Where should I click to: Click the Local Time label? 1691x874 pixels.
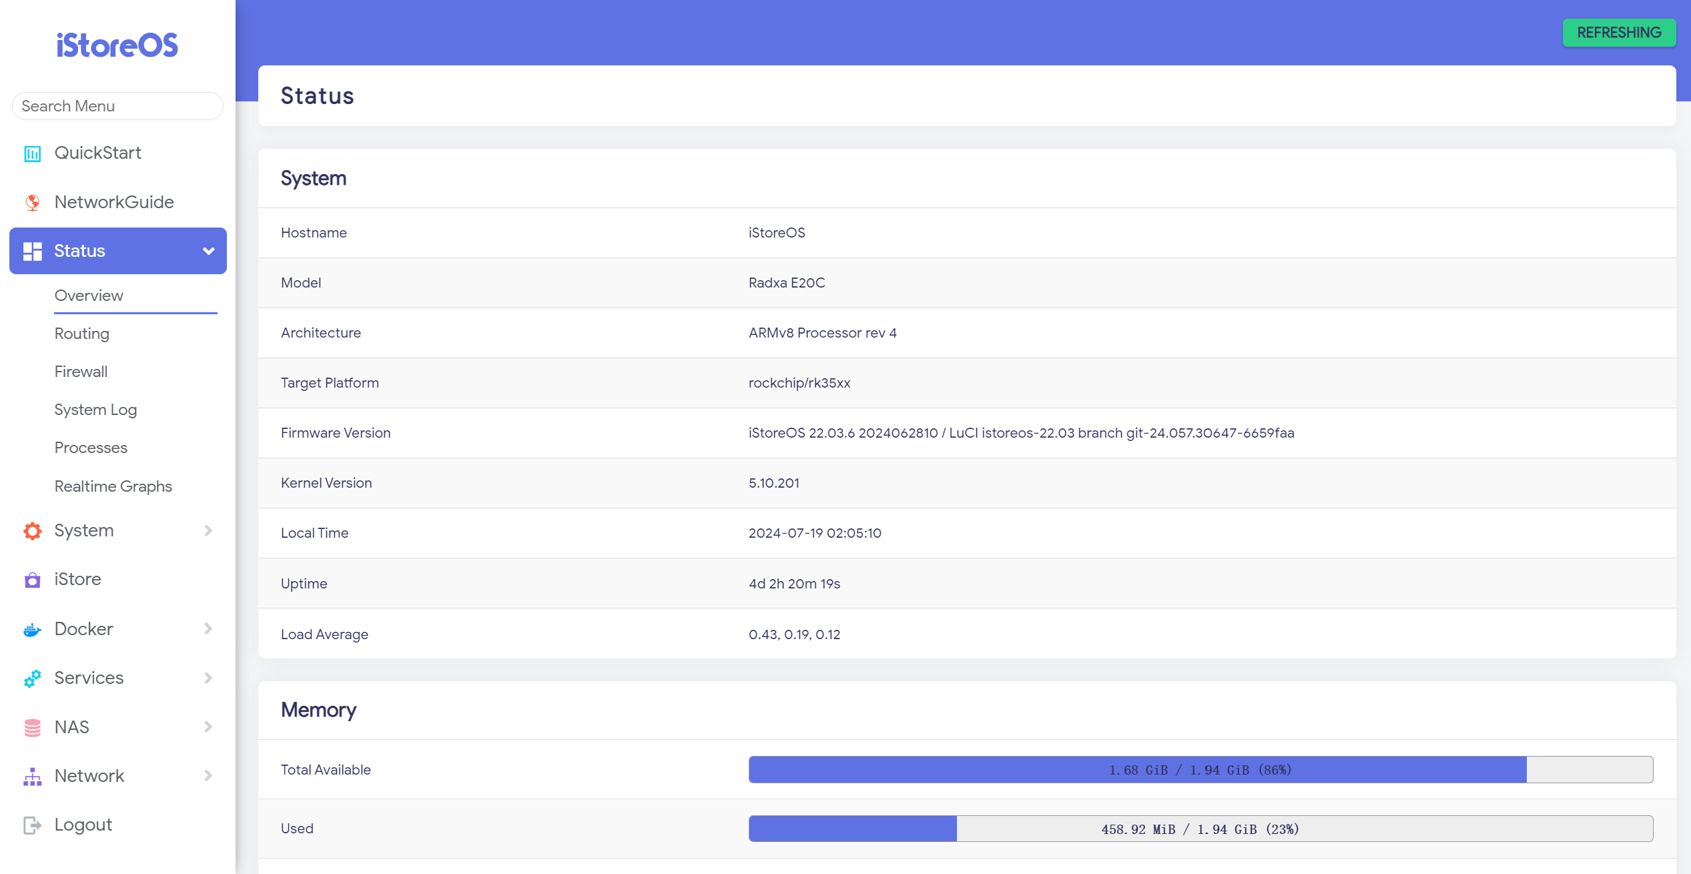click(x=314, y=533)
